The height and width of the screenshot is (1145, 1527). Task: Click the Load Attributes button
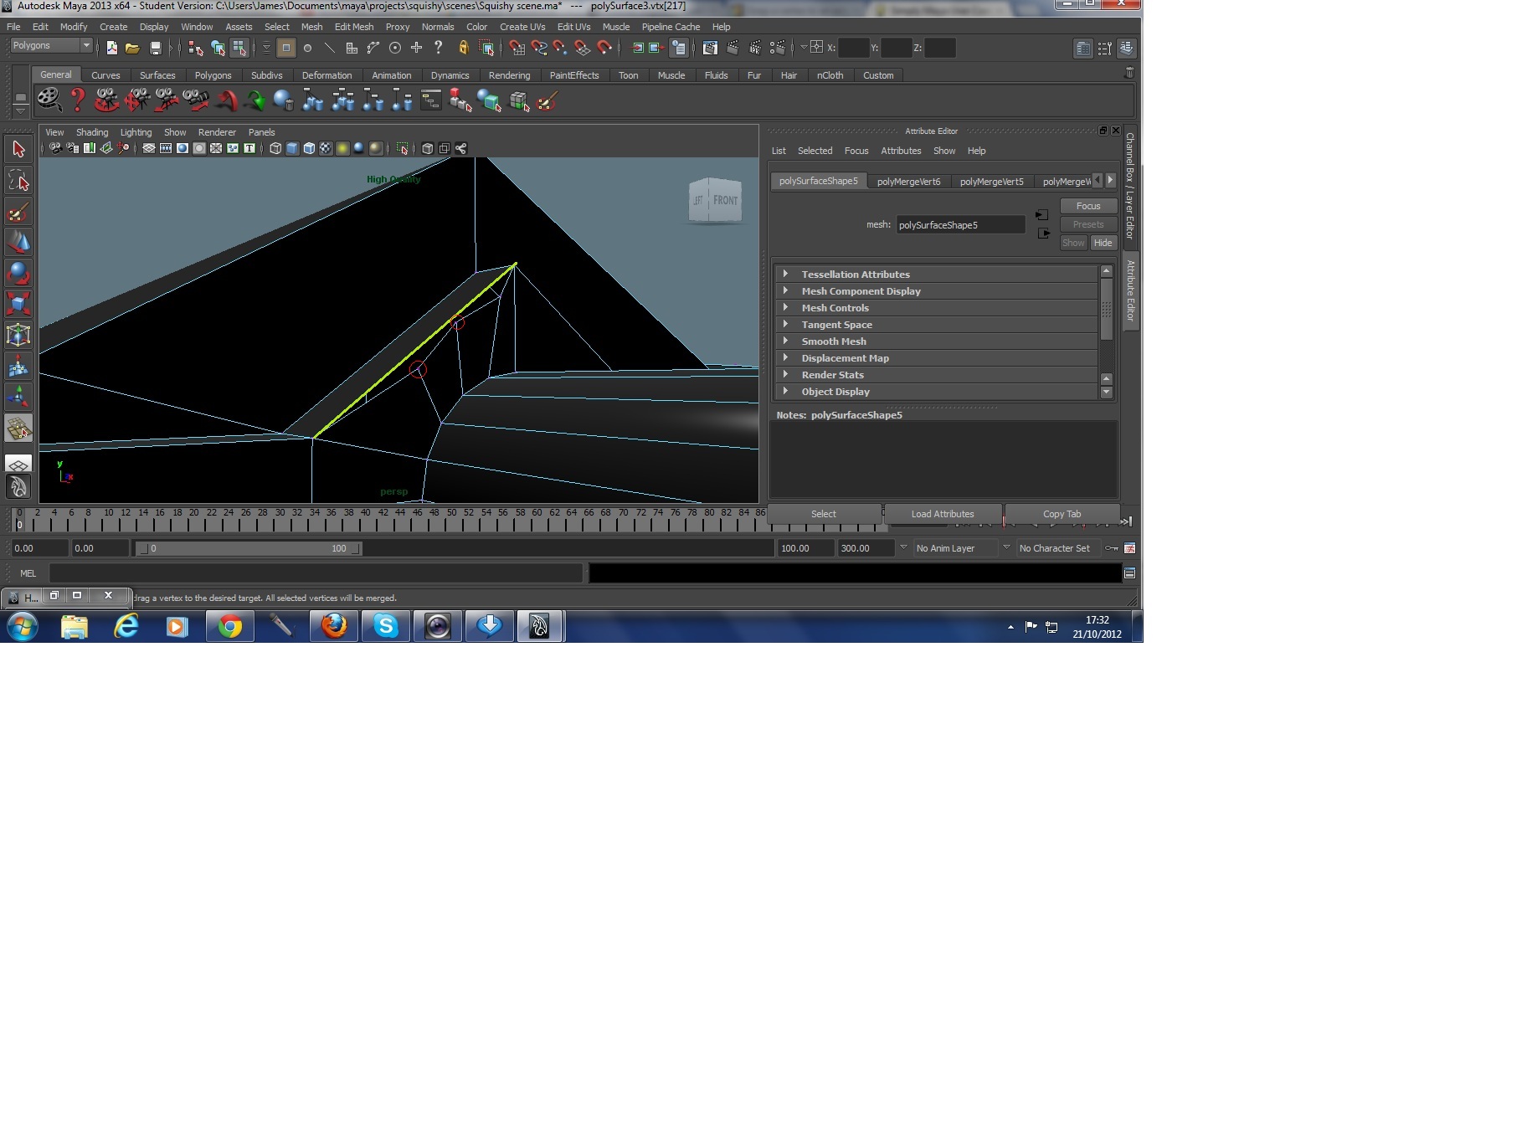(943, 514)
